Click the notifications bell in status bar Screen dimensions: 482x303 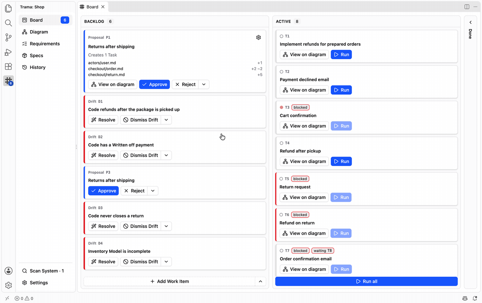point(475,298)
